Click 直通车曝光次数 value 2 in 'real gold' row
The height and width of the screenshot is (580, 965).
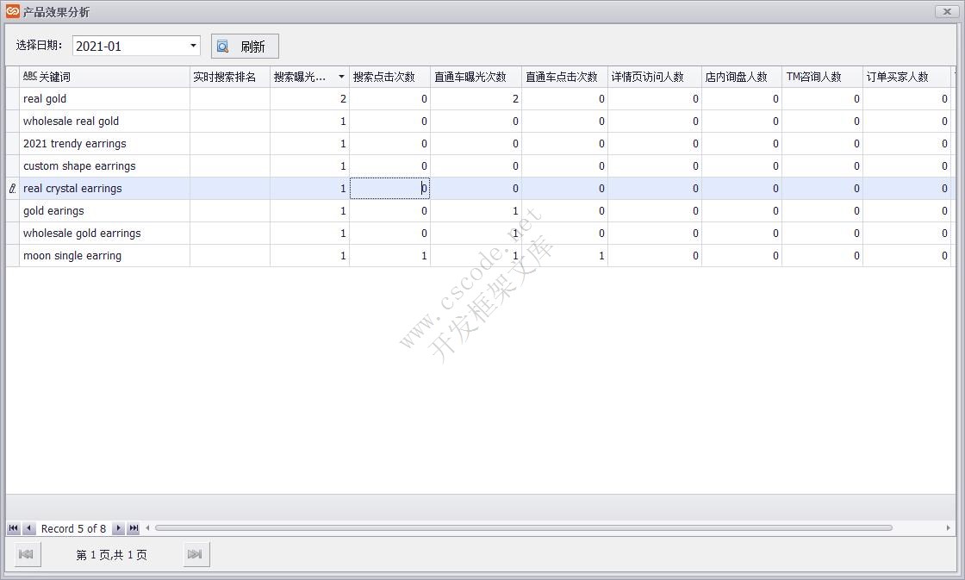tap(476, 98)
